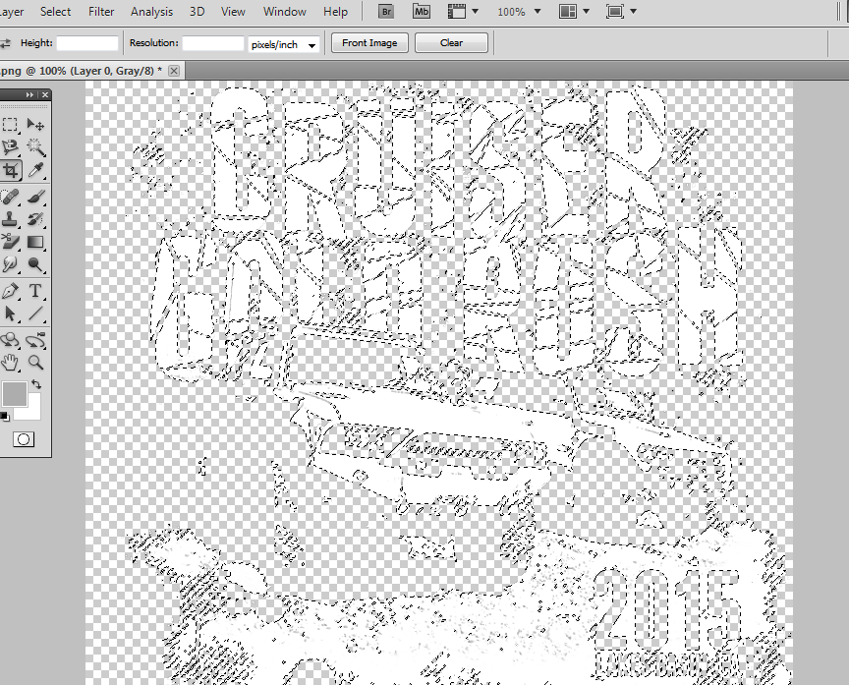The image size is (849, 685).
Task: Open the Filter menu
Action: point(101,12)
